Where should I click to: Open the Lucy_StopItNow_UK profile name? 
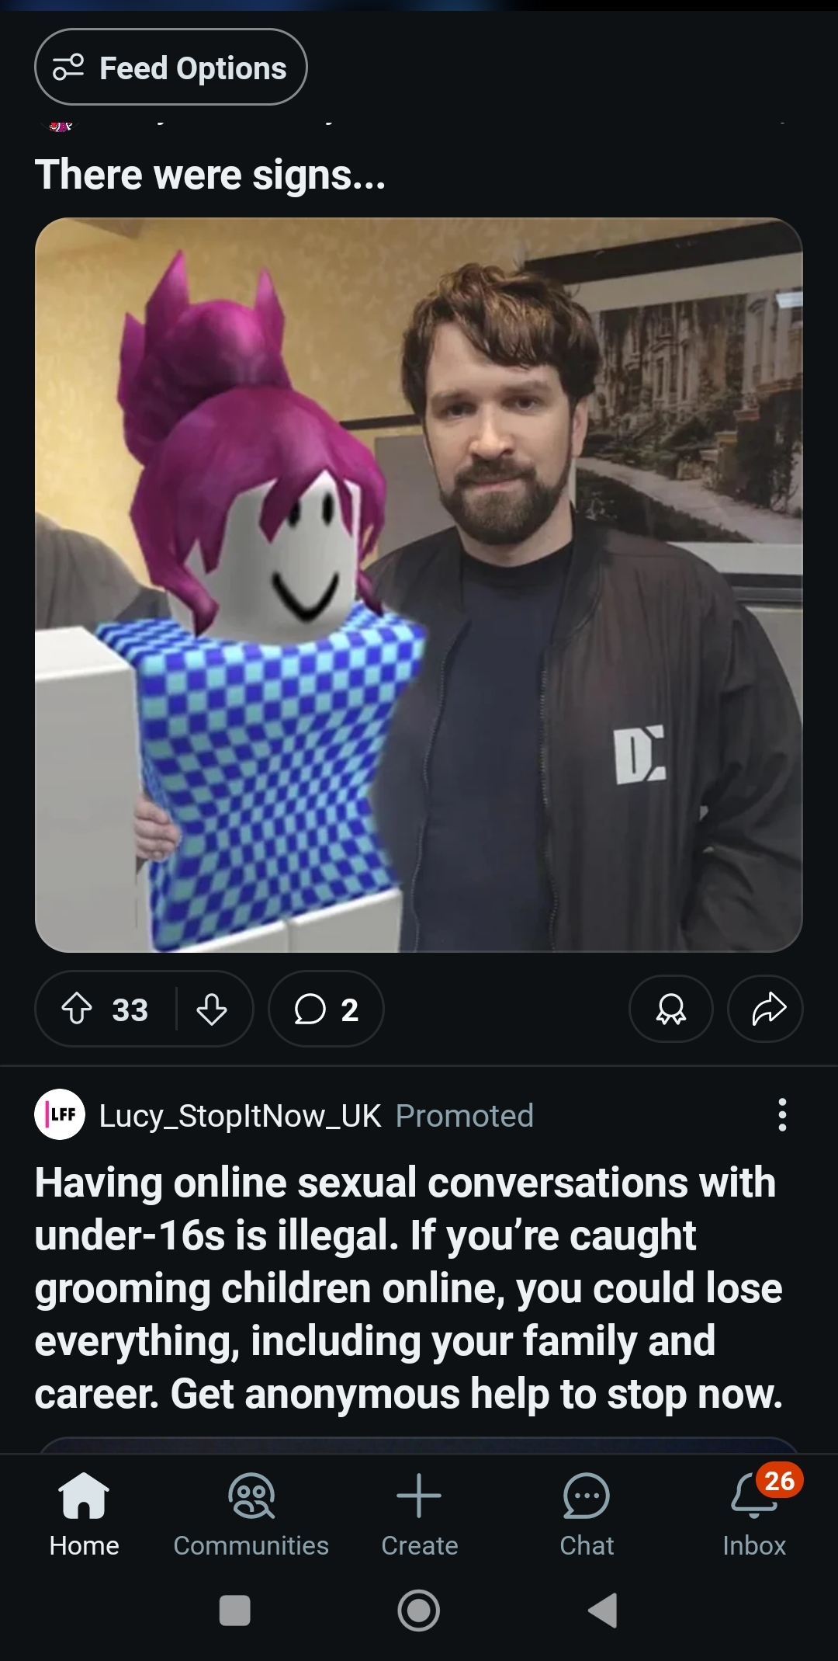241,1116
